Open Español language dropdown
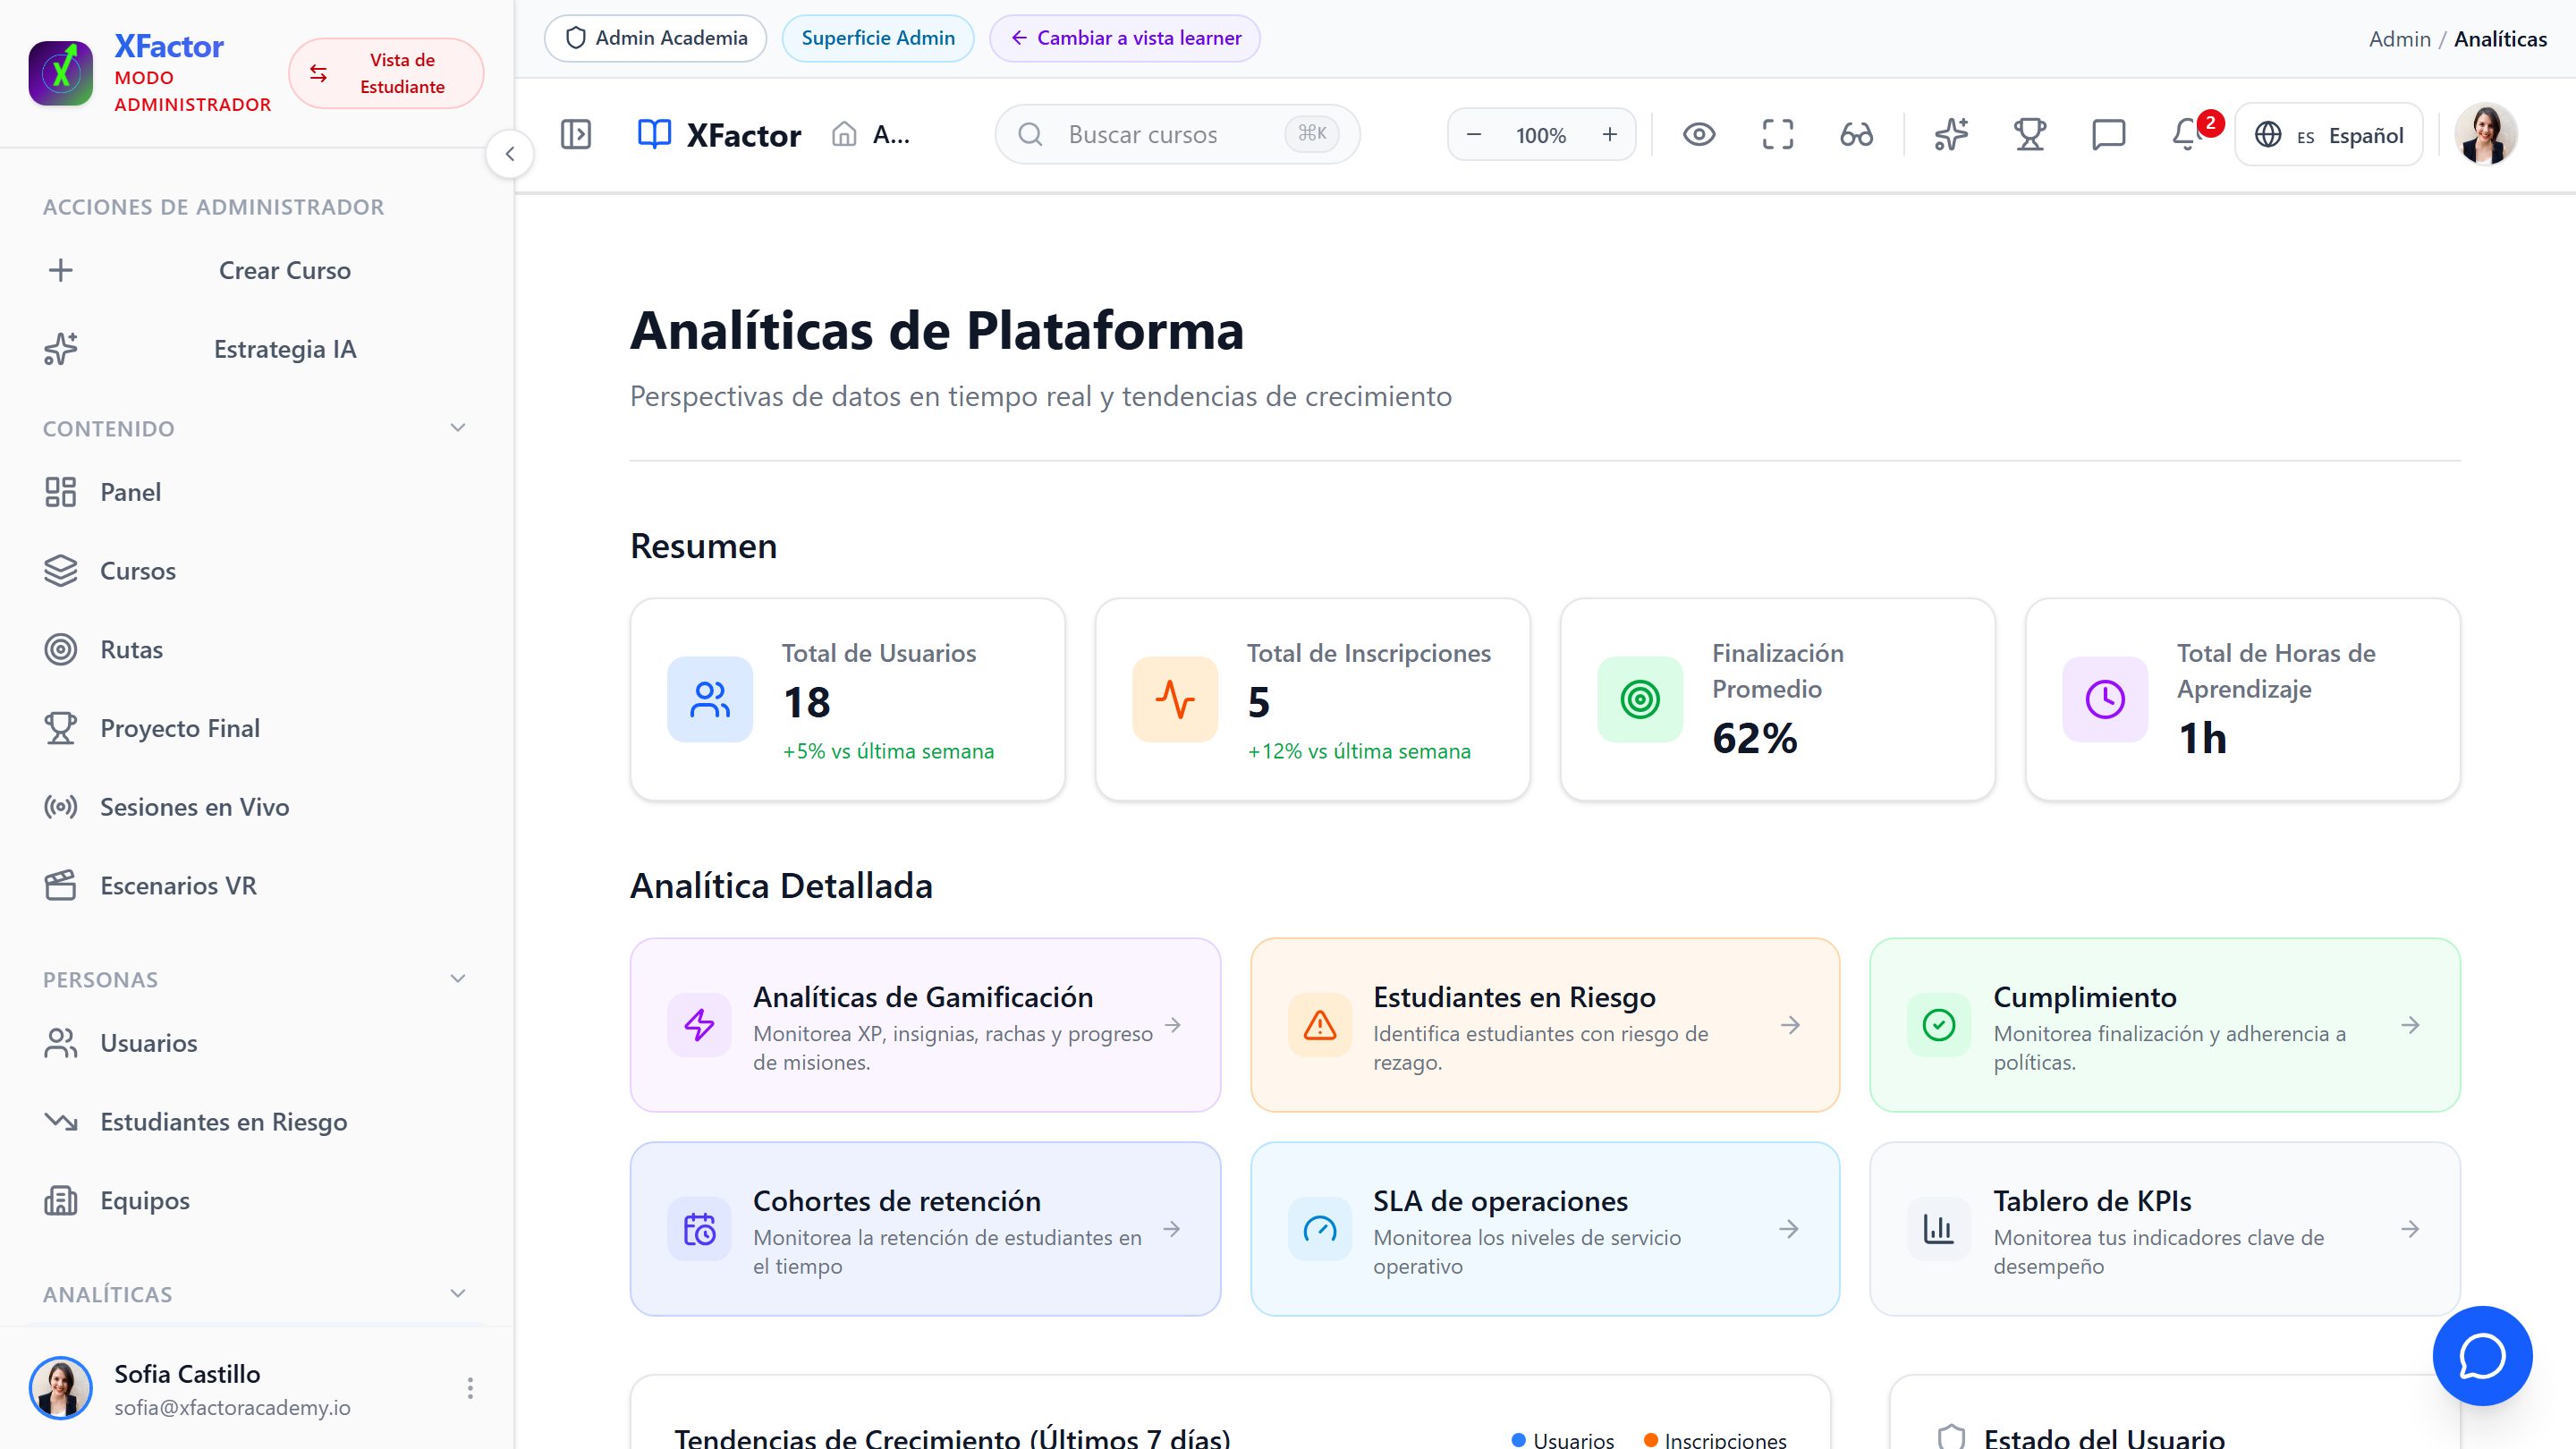Image resolution: width=2576 pixels, height=1449 pixels. pos(2329,134)
